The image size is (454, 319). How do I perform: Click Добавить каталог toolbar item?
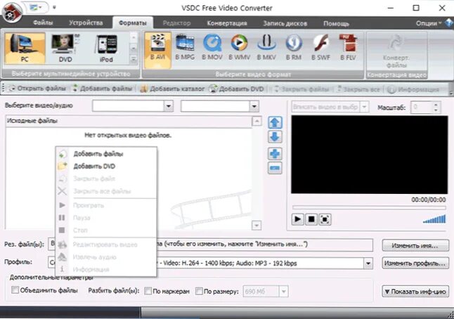click(x=173, y=89)
